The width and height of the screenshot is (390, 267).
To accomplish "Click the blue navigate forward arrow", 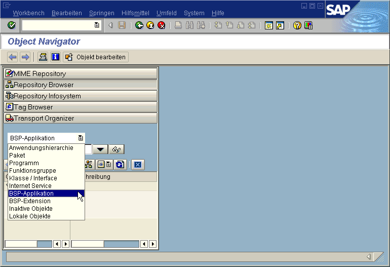I will pyautogui.click(x=25, y=57).
